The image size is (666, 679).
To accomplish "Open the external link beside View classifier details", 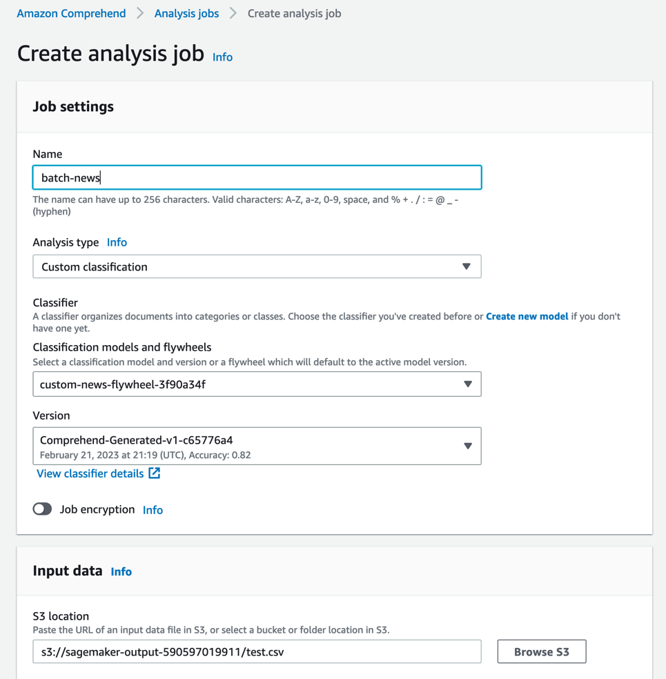I will [x=155, y=473].
